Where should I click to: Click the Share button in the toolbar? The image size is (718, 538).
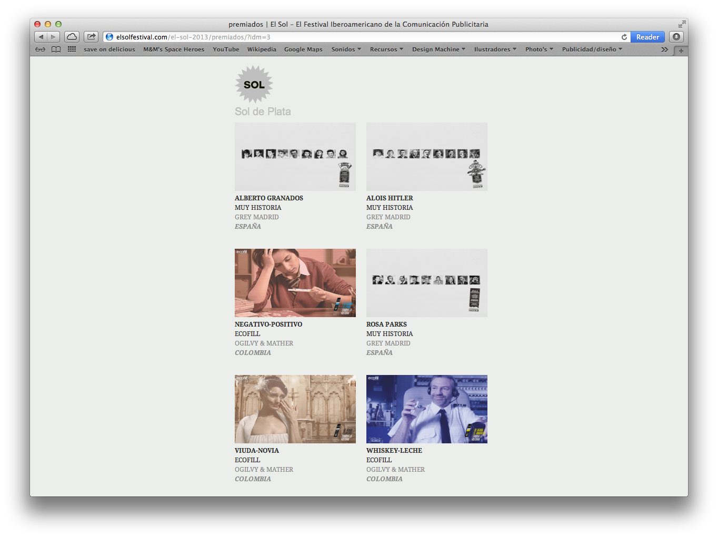tap(91, 37)
